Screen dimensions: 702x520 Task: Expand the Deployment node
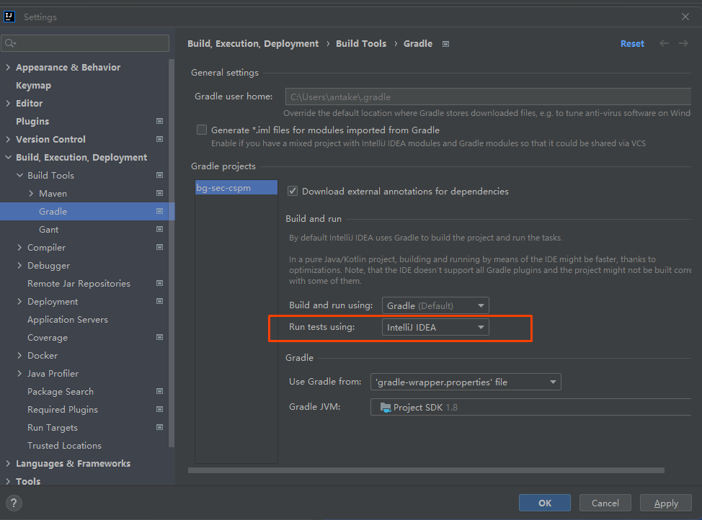pos(19,301)
